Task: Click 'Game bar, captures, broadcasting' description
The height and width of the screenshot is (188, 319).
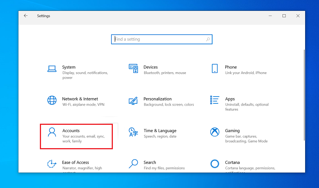Action: click(x=246, y=139)
